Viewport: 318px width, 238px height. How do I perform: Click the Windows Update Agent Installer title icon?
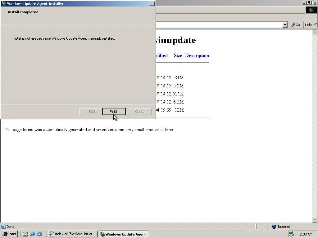[x=4, y=4]
